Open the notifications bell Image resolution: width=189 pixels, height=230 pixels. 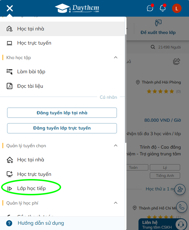[163, 8]
